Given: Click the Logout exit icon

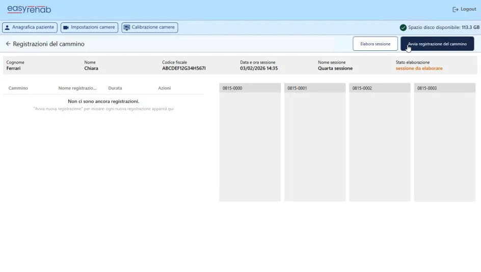Looking at the screenshot, I should point(456,10).
